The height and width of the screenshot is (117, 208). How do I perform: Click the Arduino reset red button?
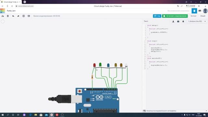[80, 91]
